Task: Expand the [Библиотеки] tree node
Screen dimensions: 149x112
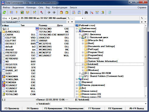Action: pyautogui.click(x=77, y=28)
